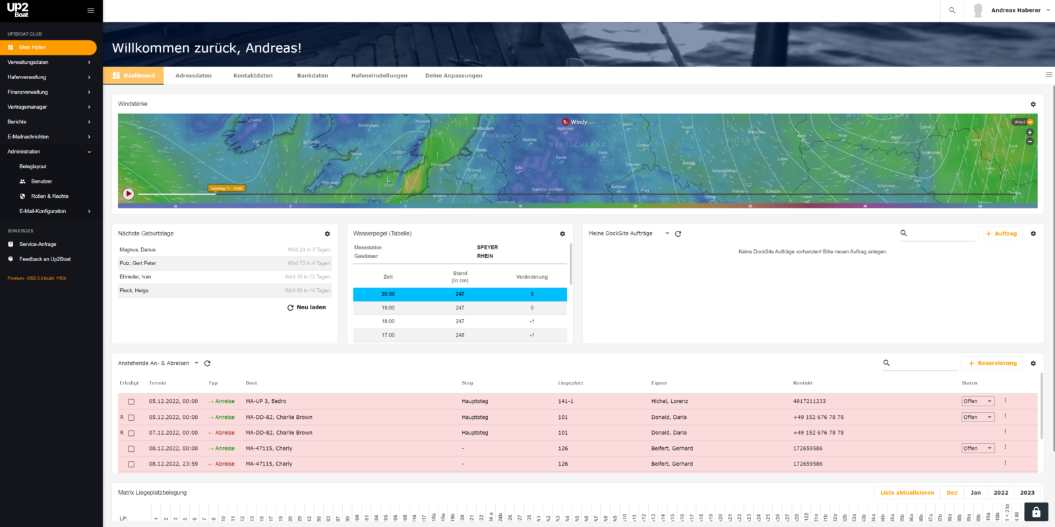This screenshot has width=1055, height=527.
Task: Click the An- & Abreisen search icon
Action: (x=887, y=363)
